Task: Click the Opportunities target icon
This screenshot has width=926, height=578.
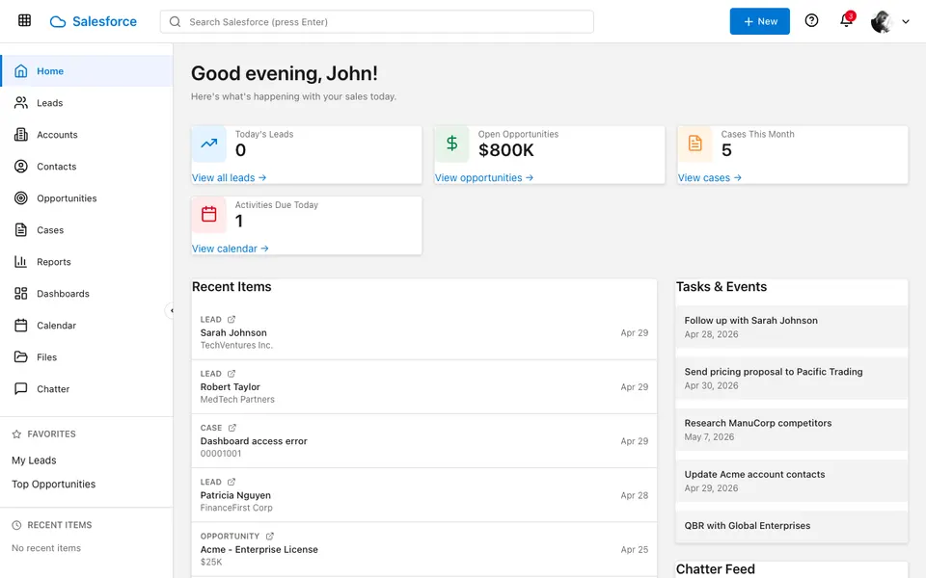Action: tap(20, 198)
